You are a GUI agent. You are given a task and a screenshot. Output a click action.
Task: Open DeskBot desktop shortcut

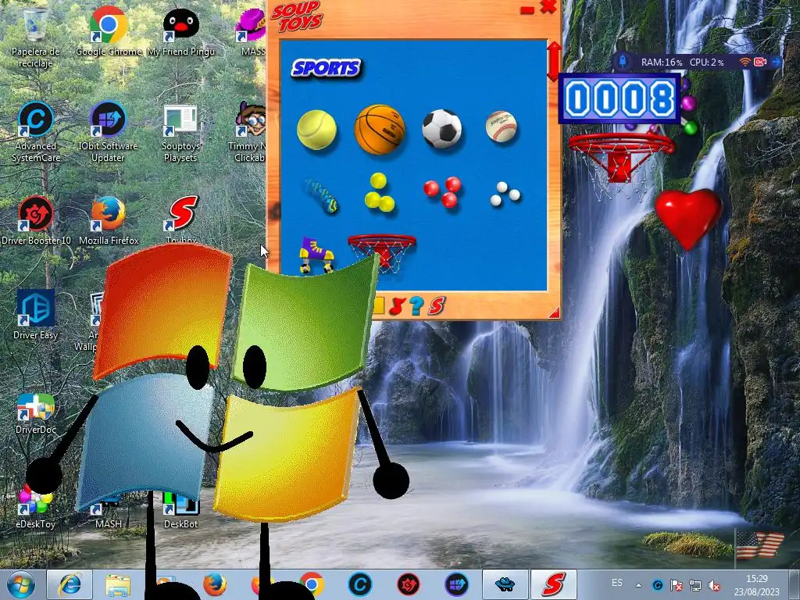(180, 511)
